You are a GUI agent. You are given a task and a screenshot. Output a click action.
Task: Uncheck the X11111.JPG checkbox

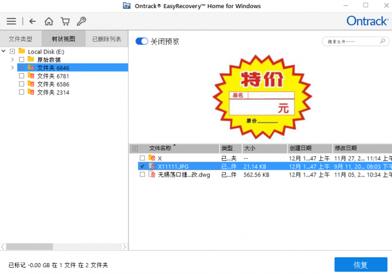pos(142,166)
